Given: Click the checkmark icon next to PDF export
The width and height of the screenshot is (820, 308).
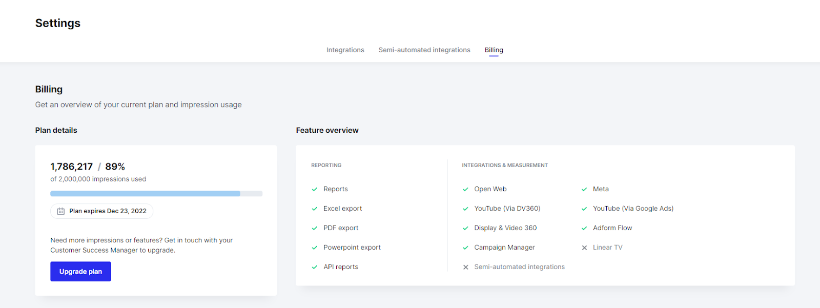Looking at the screenshot, I should [315, 228].
